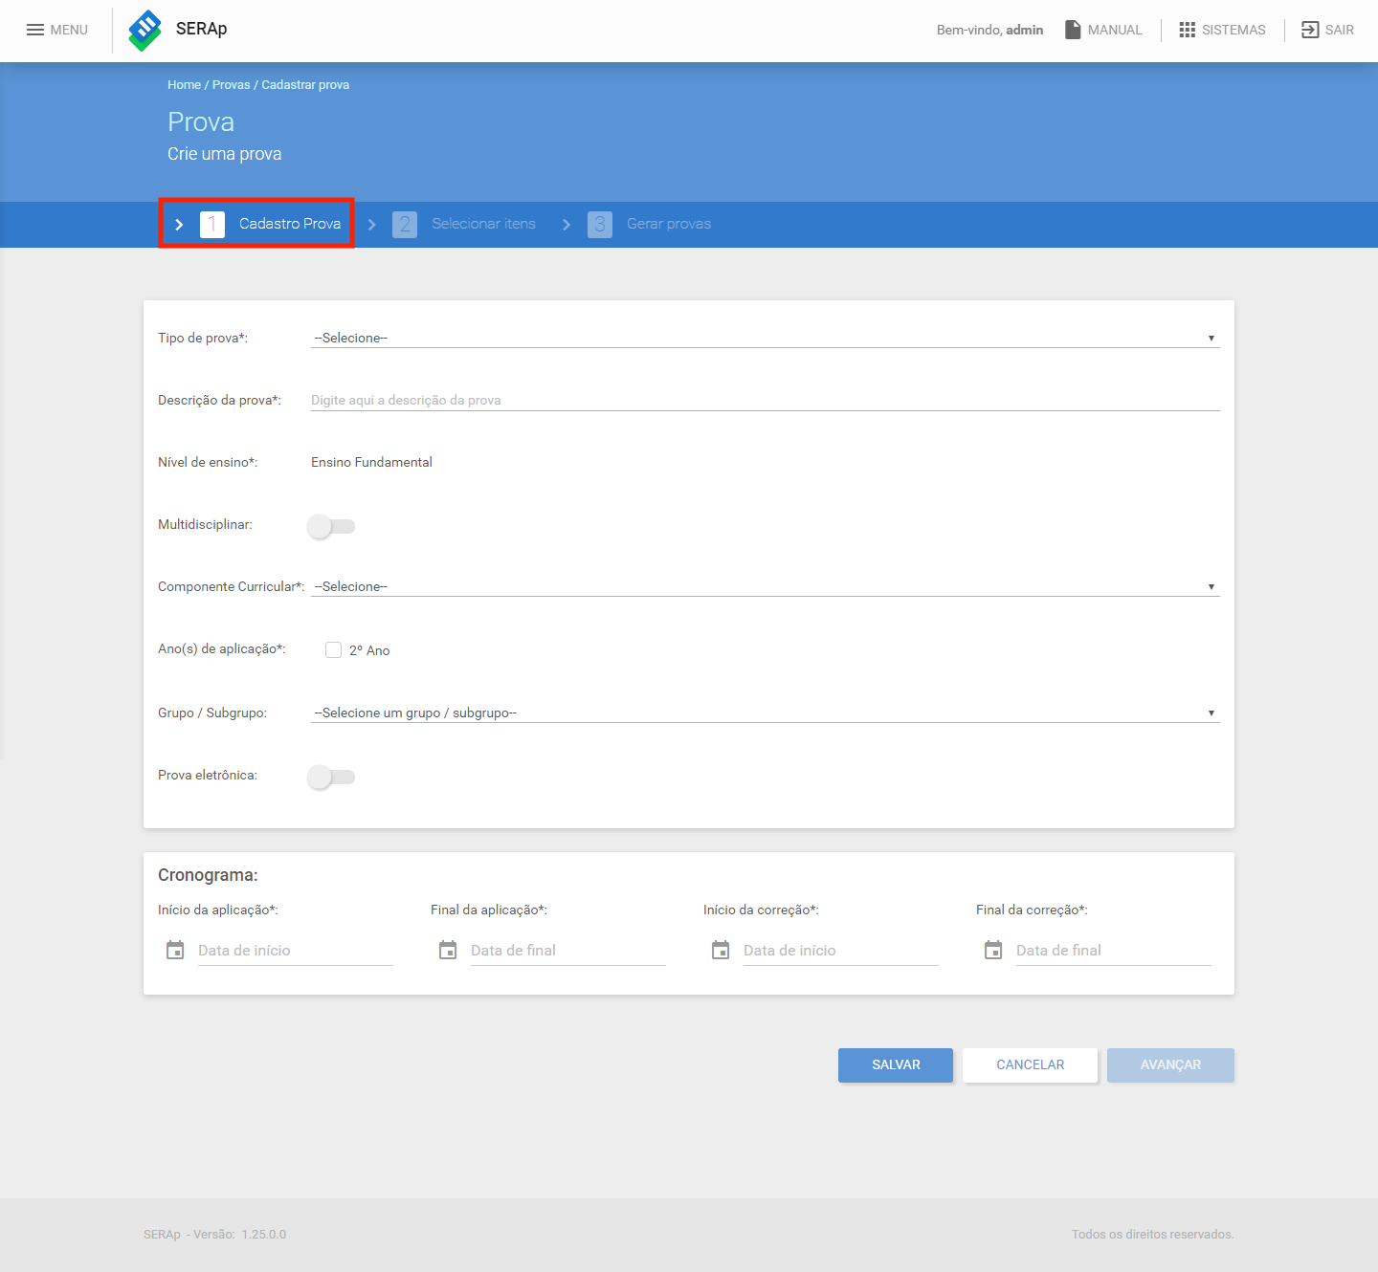Open the MANUAL document icon

[1073, 30]
